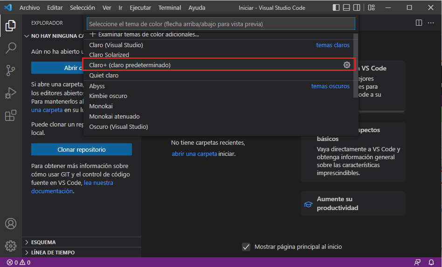Collapse the NO HAY NINGUNA CARPETA section

click(x=54, y=36)
